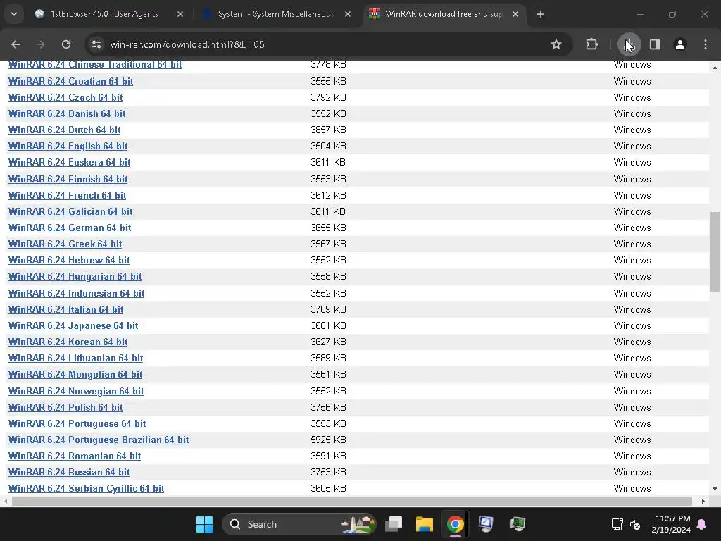Select WinRAR 6.24 Hungarian 64 bit link
This screenshot has height=541, width=721.
(75, 276)
